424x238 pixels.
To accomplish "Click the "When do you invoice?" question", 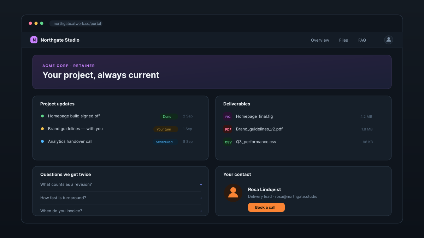I will pos(61,211).
